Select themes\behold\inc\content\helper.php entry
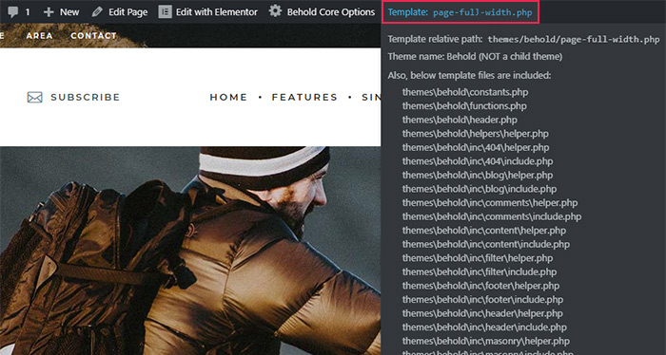The image size is (666, 355). [x=484, y=231]
